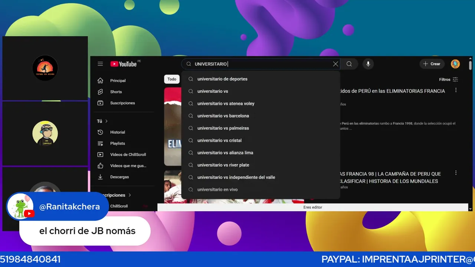This screenshot has height=267, width=475.
Task: Select suggestion universitario vs atenea voley
Action: point(261,103)
